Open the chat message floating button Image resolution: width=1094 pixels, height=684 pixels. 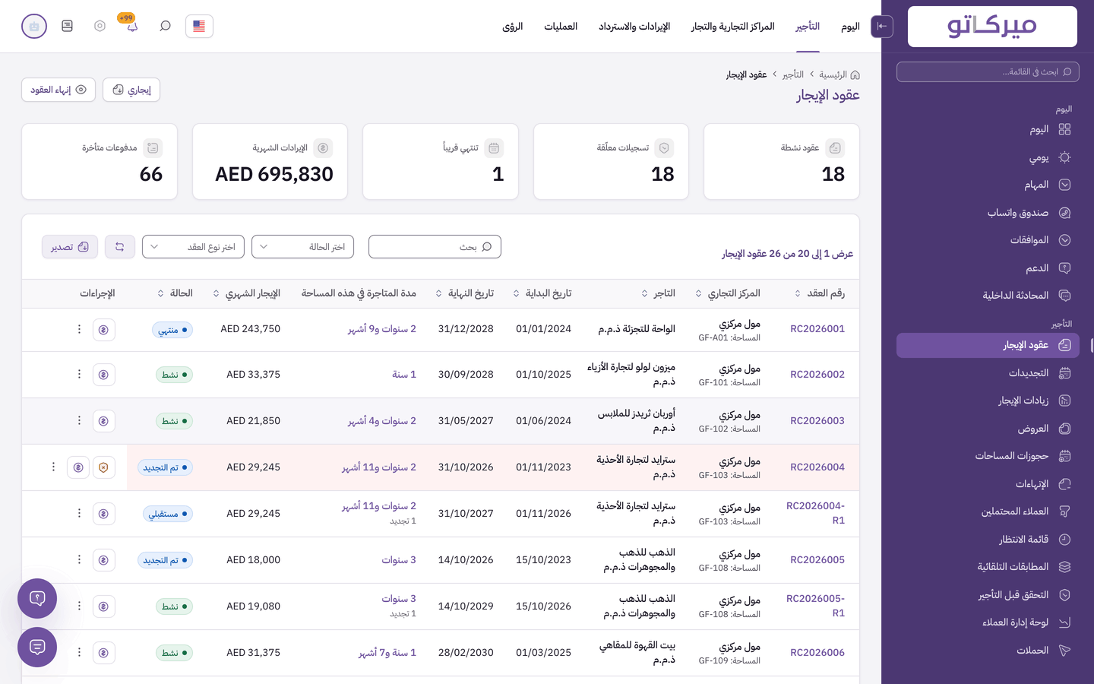tap(37, 647)
